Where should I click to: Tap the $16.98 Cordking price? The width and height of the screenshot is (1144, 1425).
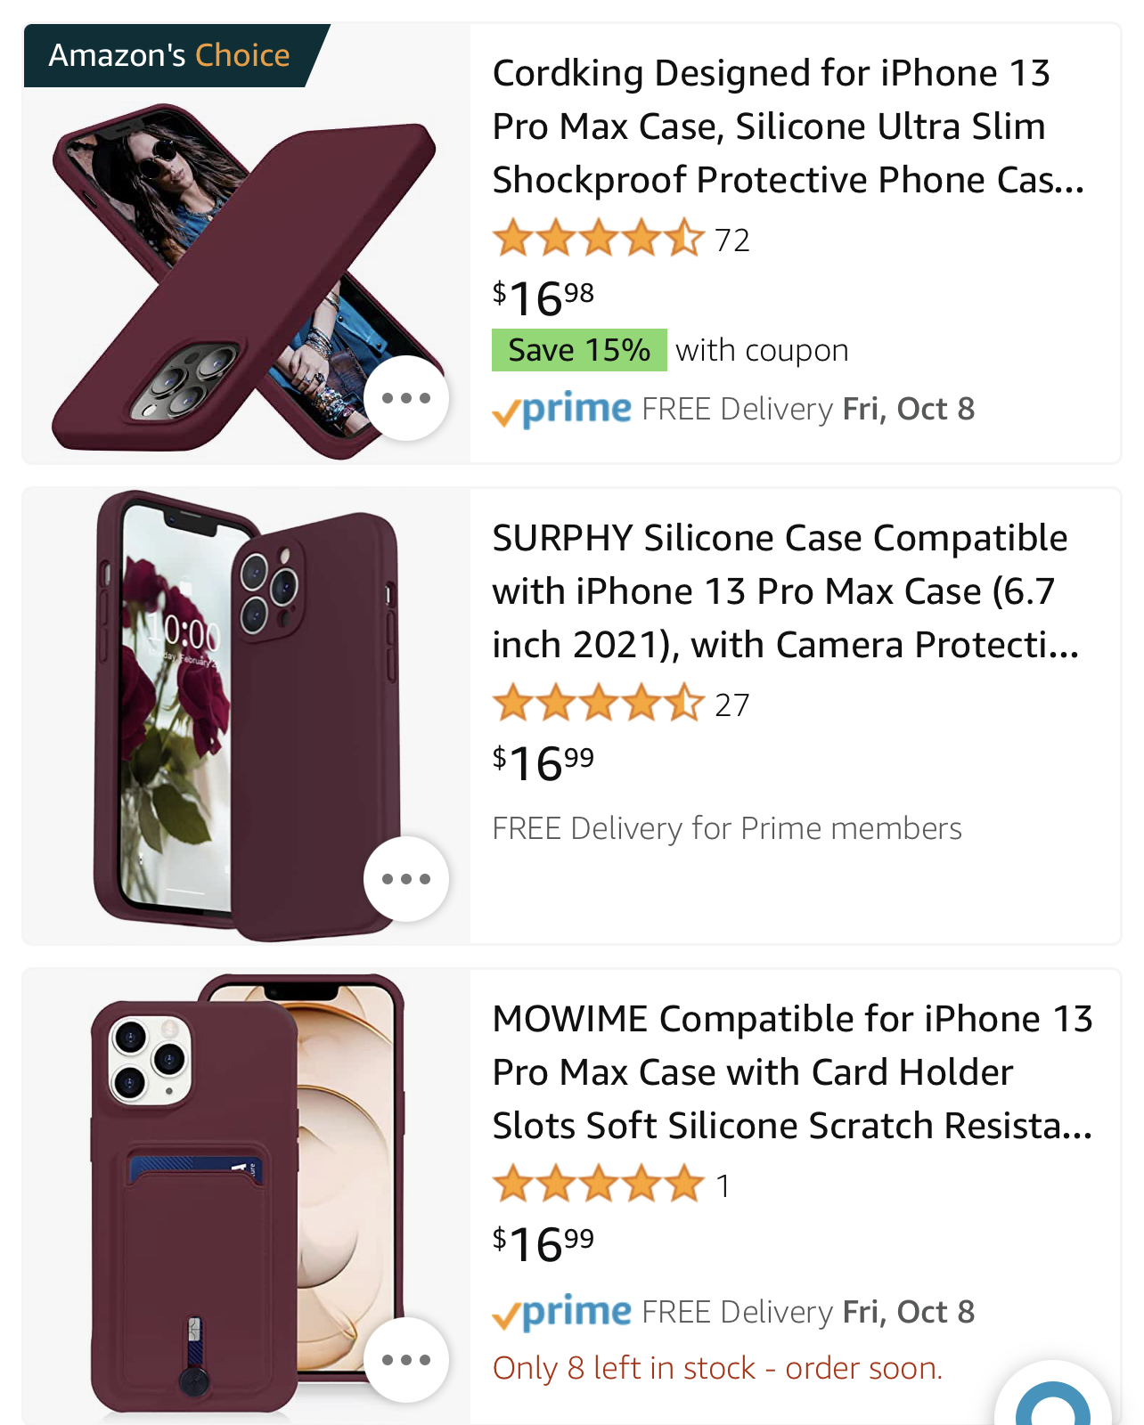(x=543, y=298)
